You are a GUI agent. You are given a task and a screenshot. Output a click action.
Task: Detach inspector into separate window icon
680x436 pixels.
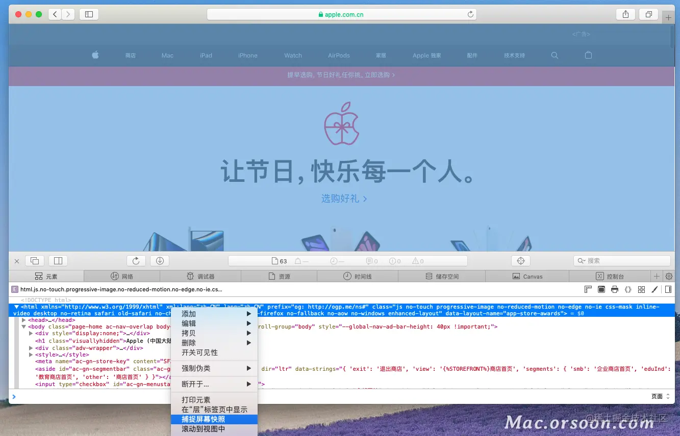pyautogui.click(x=34, y=261)
